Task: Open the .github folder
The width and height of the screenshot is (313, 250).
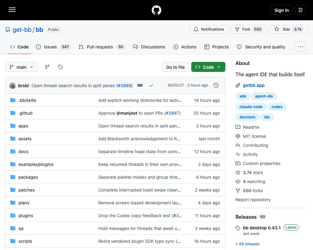Action: 26,113
